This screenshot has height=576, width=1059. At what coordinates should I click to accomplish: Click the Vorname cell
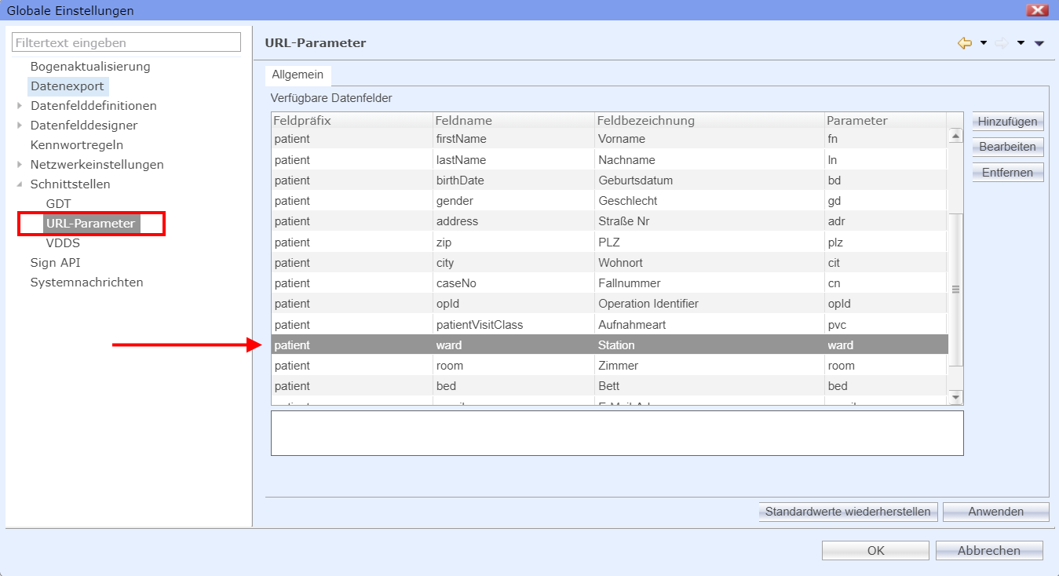click(x=709, y=139)
